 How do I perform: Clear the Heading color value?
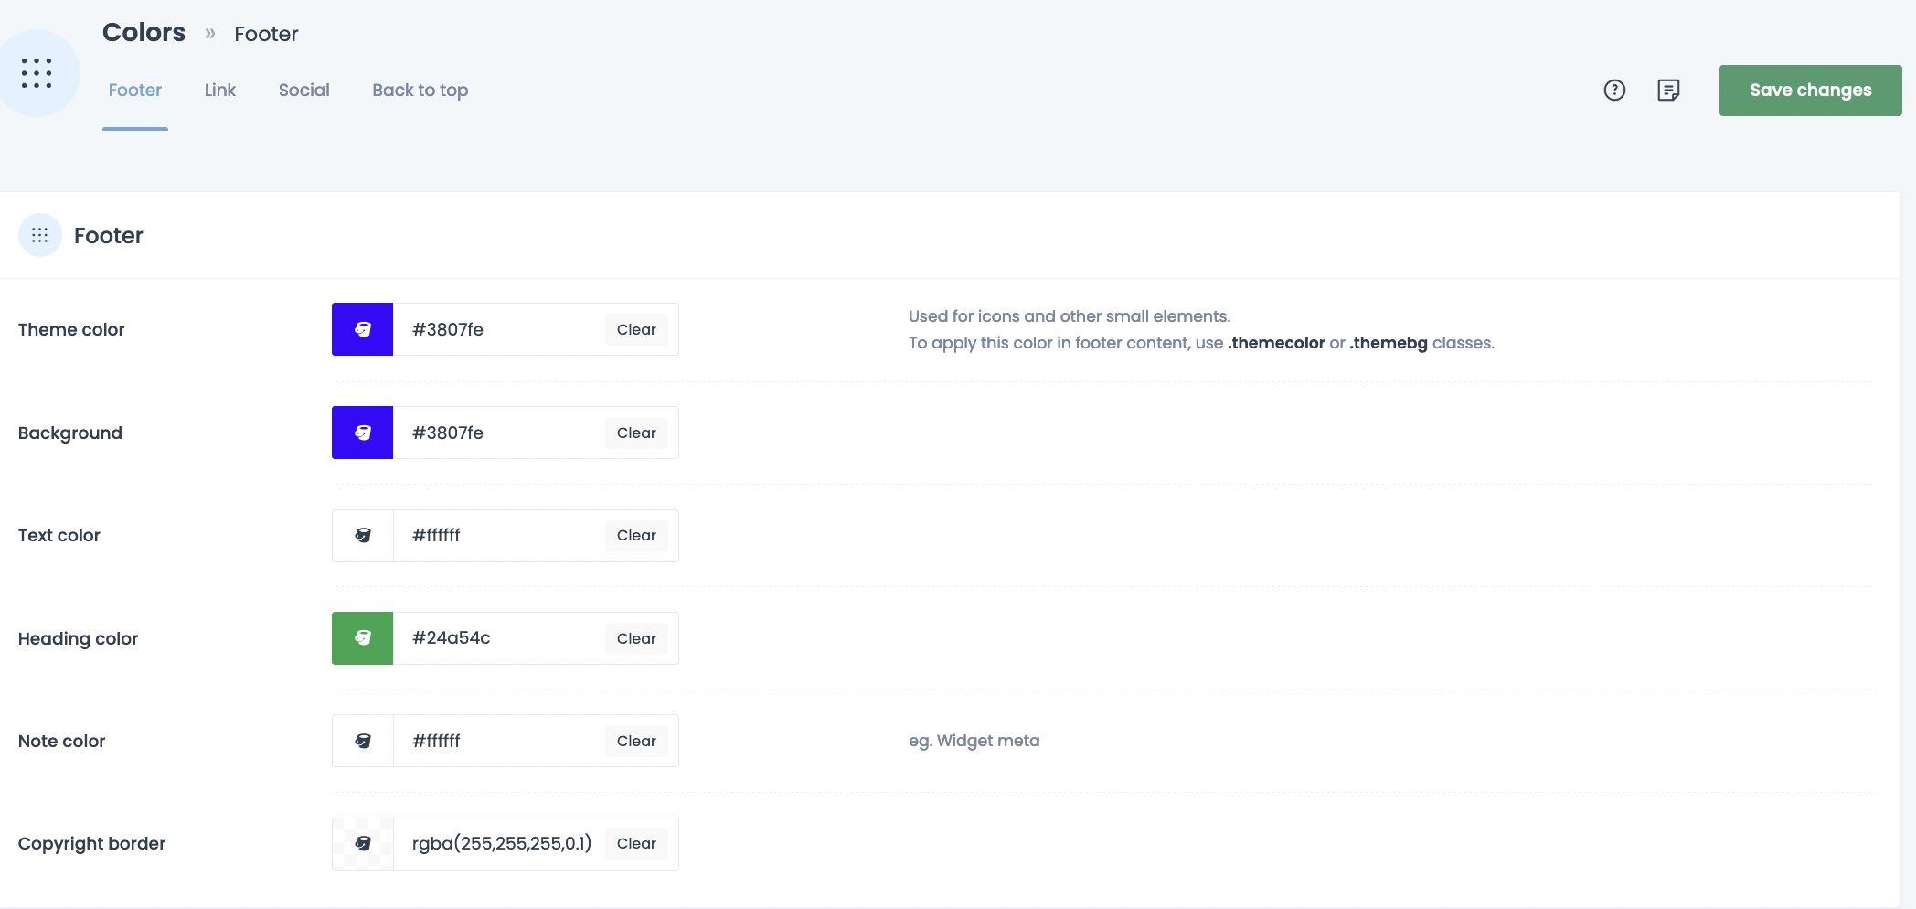point(636,638)
